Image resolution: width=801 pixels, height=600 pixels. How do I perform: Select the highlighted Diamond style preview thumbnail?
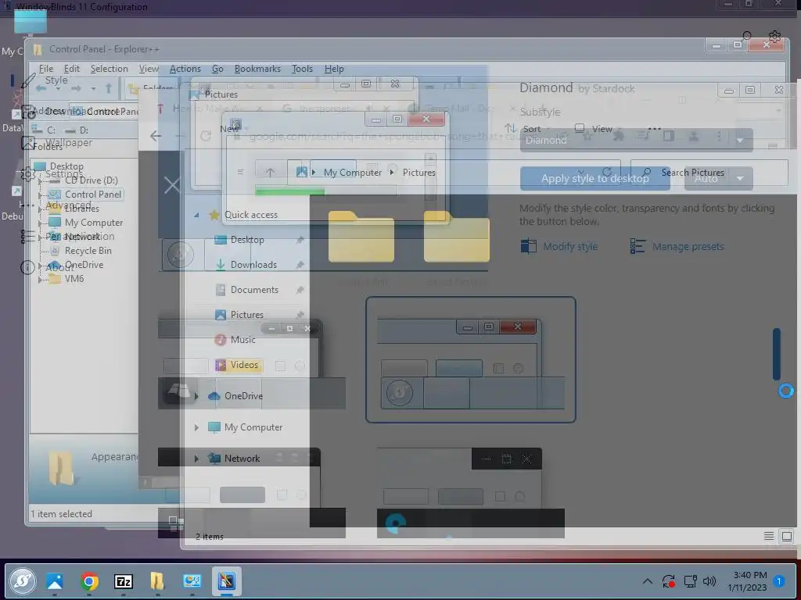pyautogui.click(x=470, y=359)
